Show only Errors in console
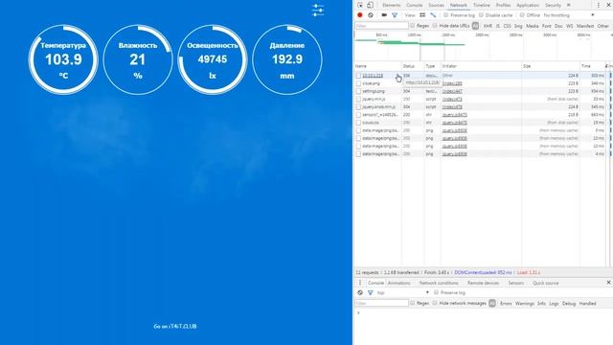 point(506,303)
